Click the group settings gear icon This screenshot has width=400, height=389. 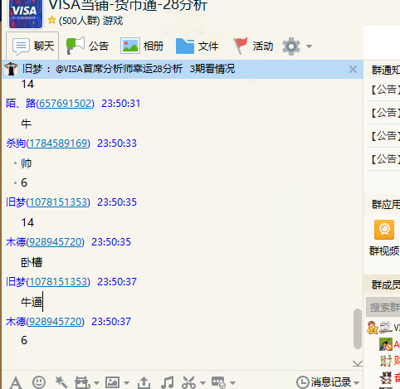291,46
